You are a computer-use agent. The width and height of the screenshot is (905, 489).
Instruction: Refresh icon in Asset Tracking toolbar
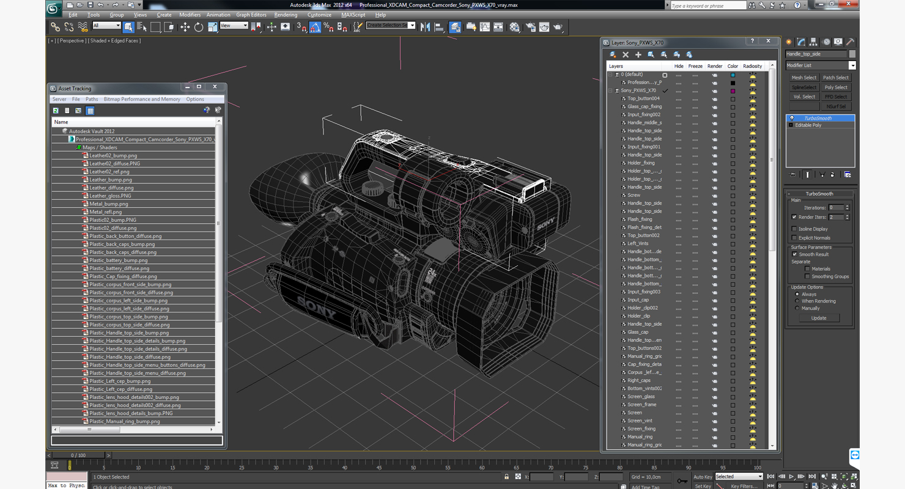tap(56, 111)
